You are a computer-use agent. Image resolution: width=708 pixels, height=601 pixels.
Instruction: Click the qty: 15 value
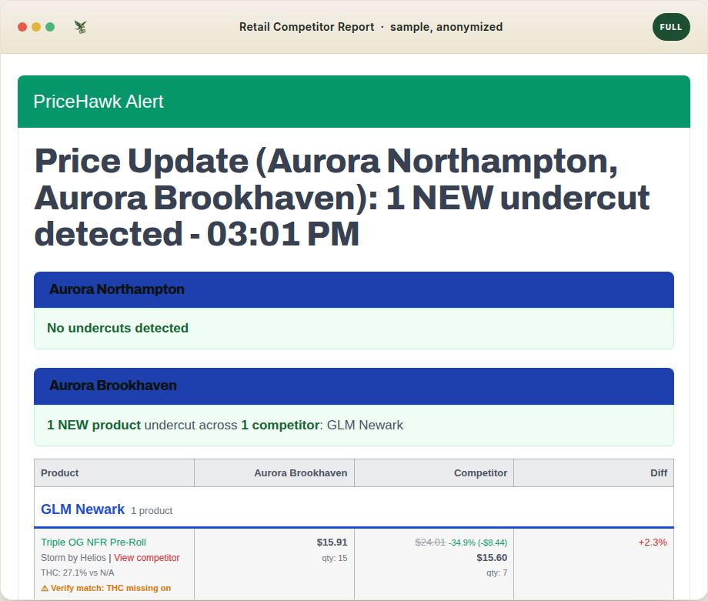click(335, 558)
